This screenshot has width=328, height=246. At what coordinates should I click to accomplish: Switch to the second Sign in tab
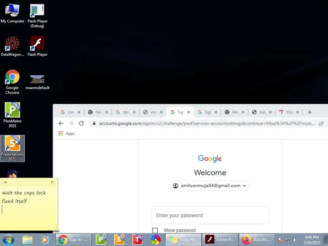tap(205, 112)
